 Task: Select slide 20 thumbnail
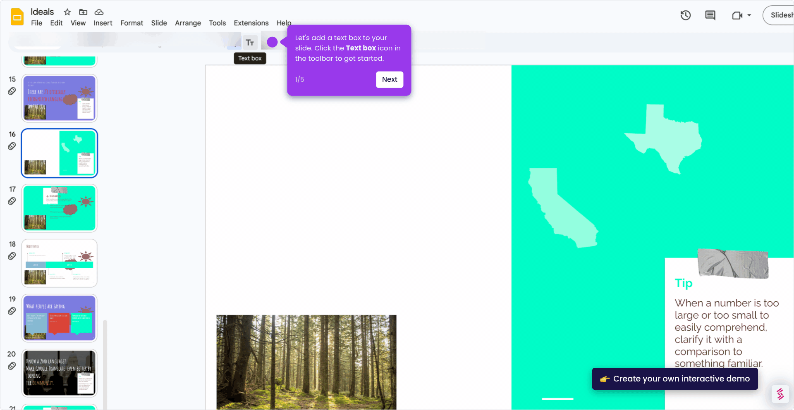(x=60, y=373)
